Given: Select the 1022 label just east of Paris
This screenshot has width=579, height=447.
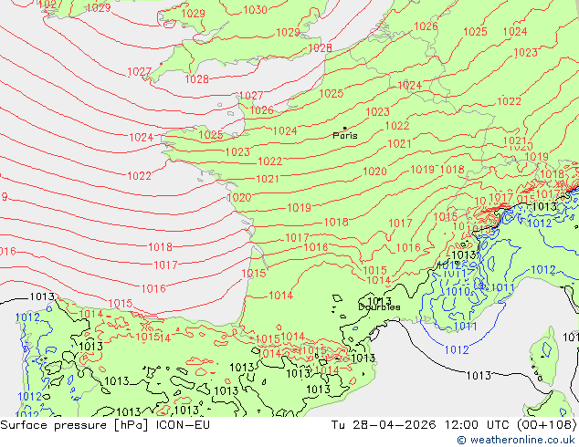Looking at the screenshot, I should click(397, 126).
